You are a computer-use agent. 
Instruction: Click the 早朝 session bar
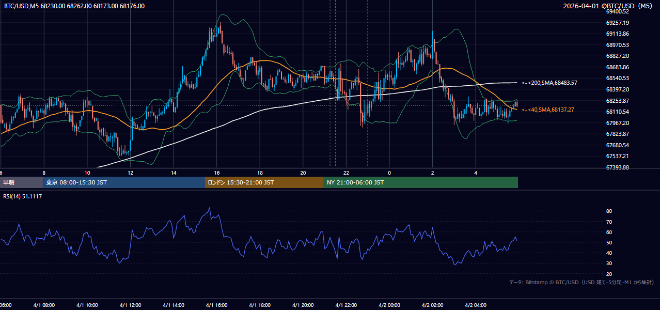[x=21, y=182]
